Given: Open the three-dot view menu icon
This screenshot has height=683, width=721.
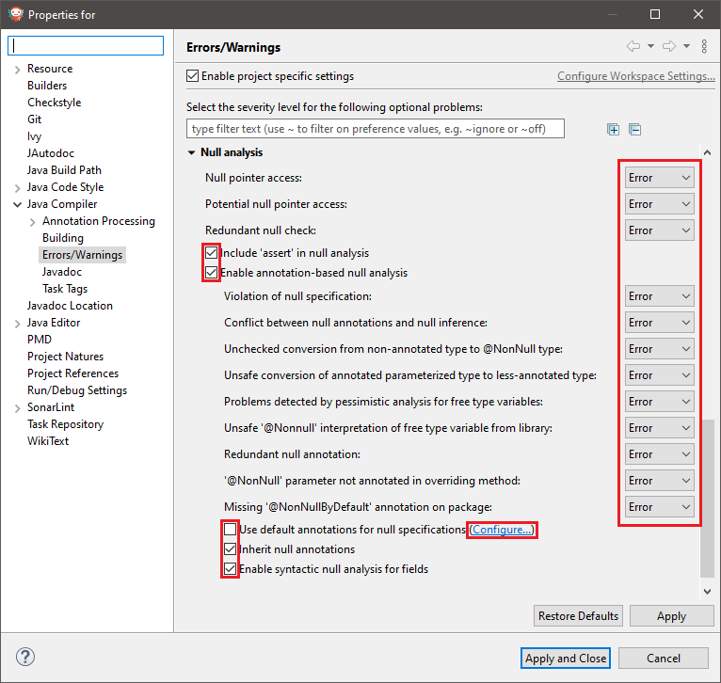Looking at the screenshot, I should click(x=704, y=46).
